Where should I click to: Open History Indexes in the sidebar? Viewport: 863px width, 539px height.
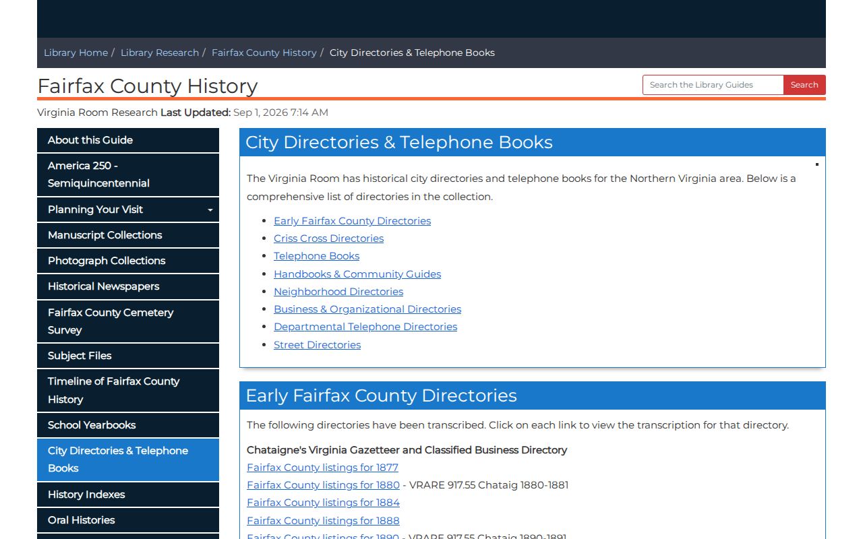click(128, 495)
